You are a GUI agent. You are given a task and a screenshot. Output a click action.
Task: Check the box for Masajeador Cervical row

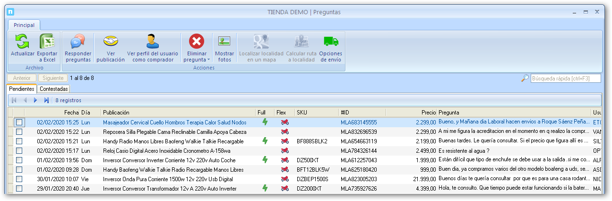(x=19, y=122)
